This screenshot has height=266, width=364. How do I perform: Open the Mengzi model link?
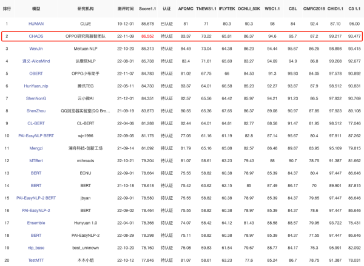36,148
